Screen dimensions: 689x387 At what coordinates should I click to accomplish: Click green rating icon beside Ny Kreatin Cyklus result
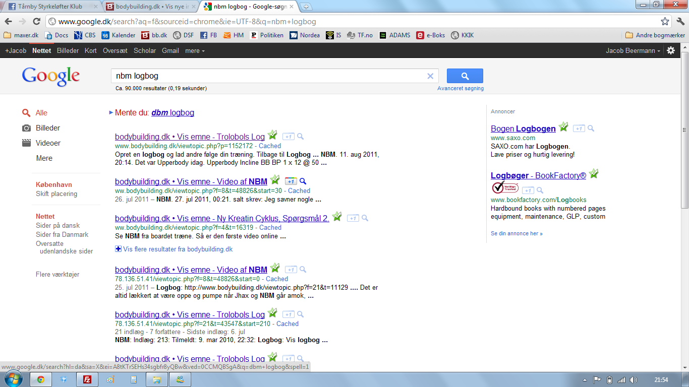pyautogui.click(x=337, y=217)
